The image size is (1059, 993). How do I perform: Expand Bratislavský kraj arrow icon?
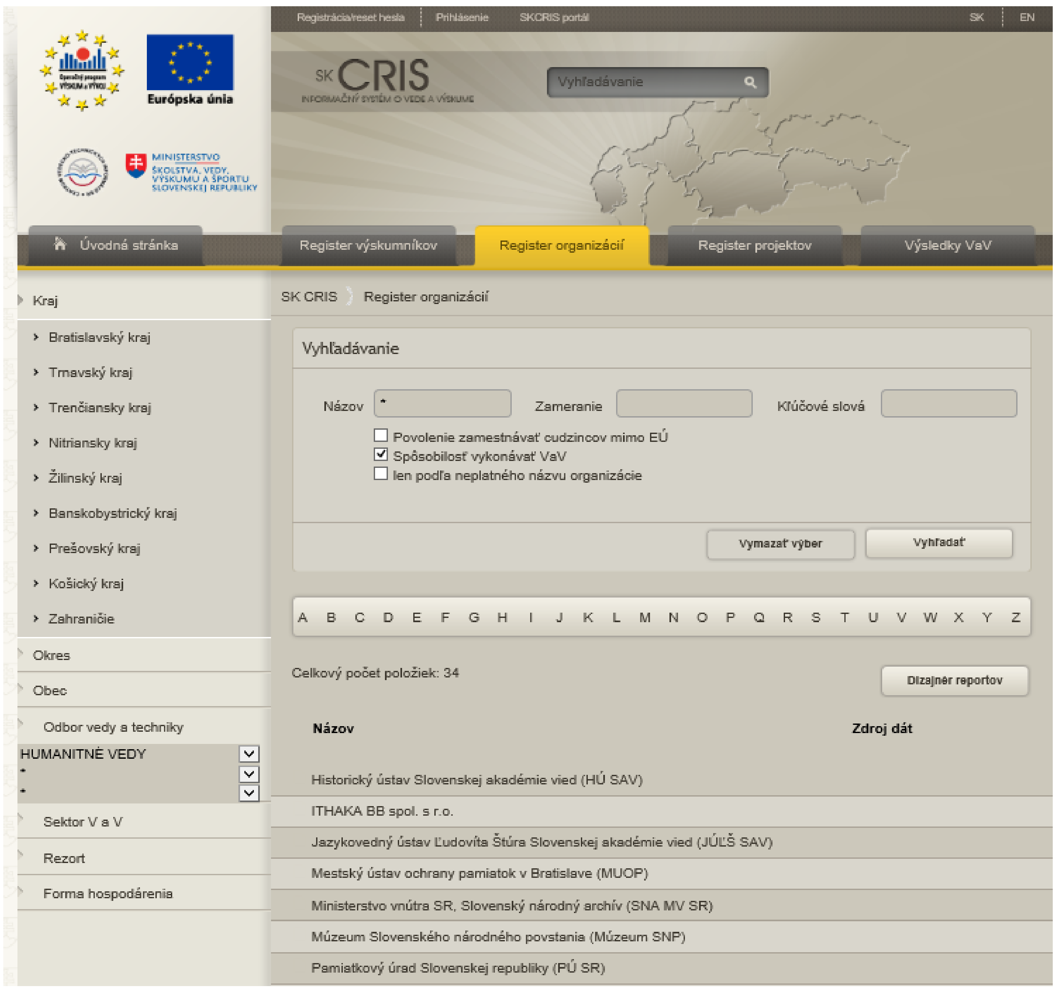36,337
